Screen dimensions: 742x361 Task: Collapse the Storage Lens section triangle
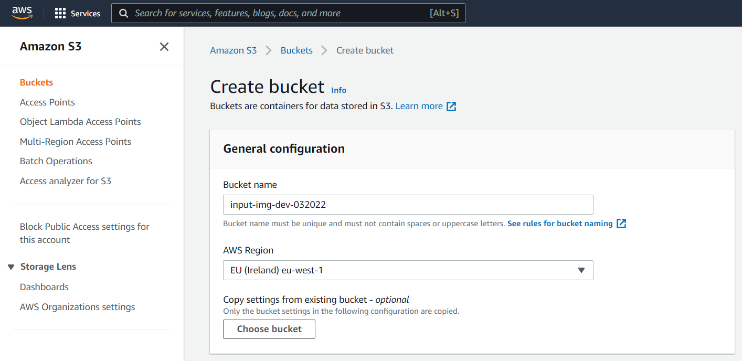coord(11,267)
